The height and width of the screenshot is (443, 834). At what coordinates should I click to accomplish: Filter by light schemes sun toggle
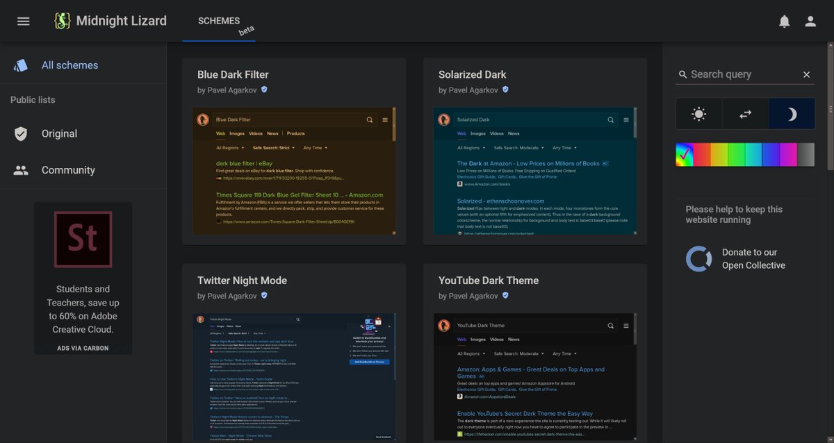tap(698, 114)
